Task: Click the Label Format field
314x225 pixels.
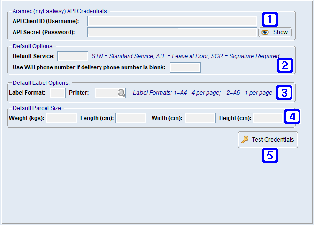Action: pyautogui.click(x=58, y=93)
